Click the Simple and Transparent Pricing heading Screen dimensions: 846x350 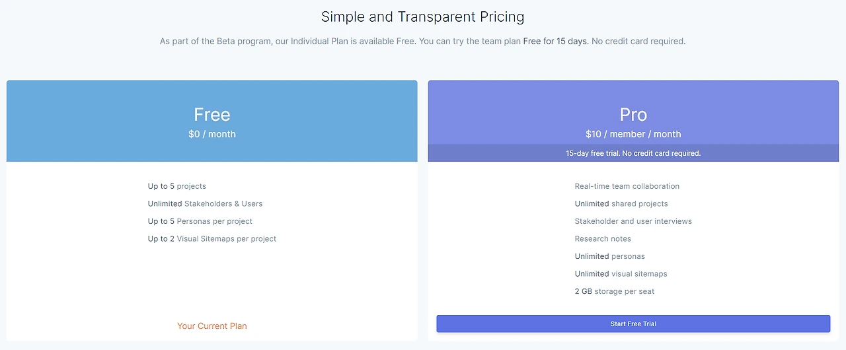tap(422, 17)
